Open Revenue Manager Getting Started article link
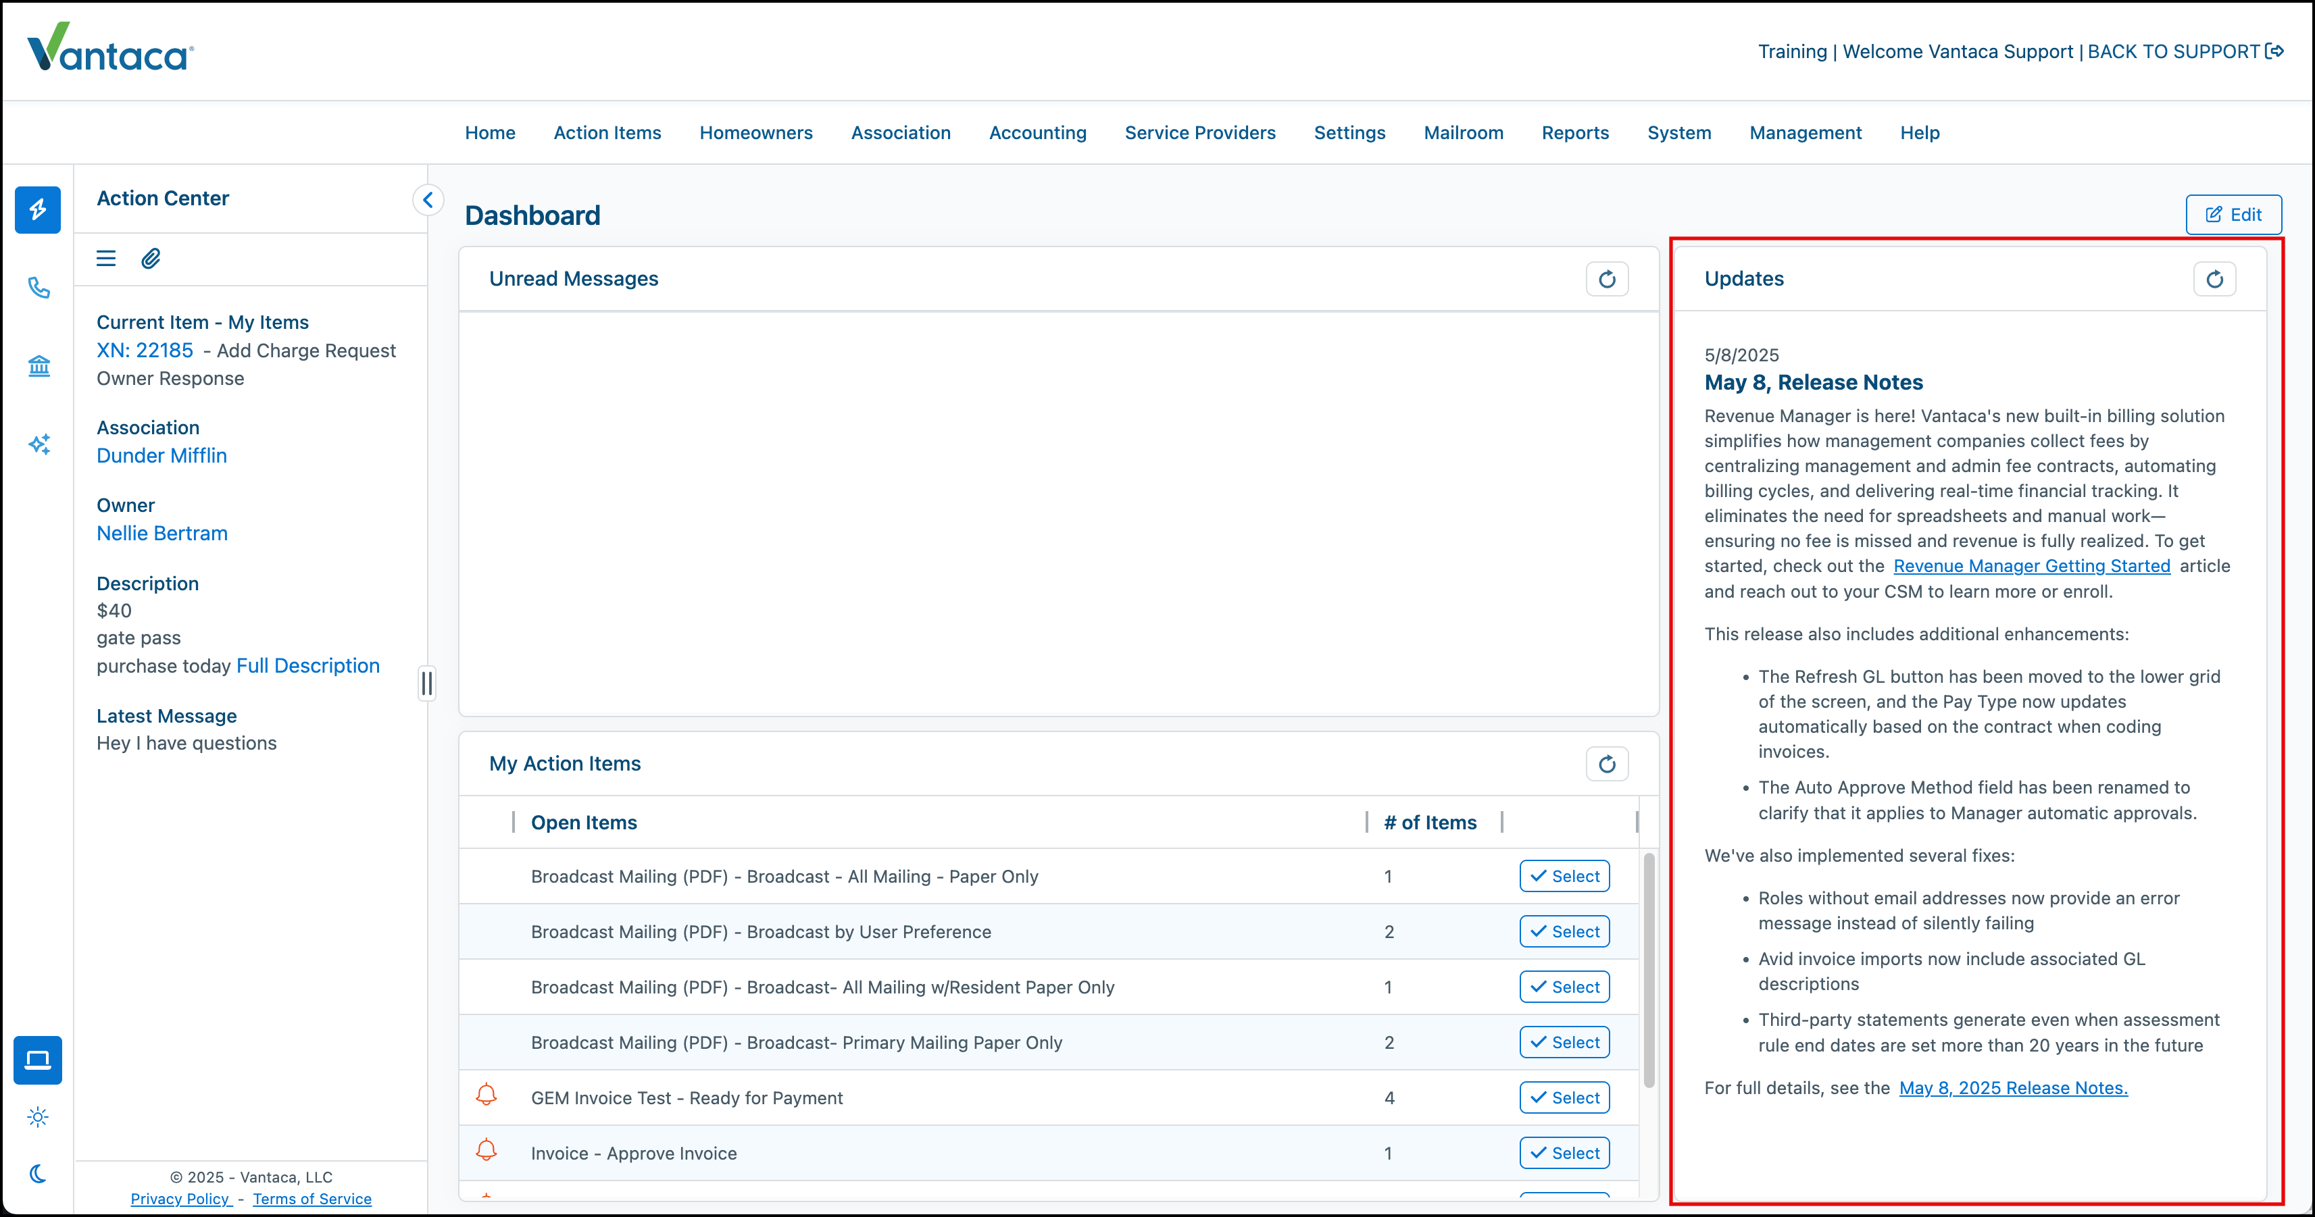The height and width of the screenshot is (1217, 2315). pos(2031,566)
